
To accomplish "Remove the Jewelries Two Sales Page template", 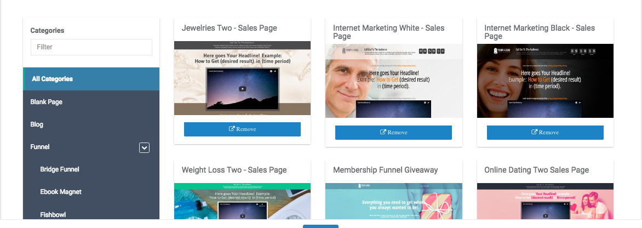I will pos(242,129).
